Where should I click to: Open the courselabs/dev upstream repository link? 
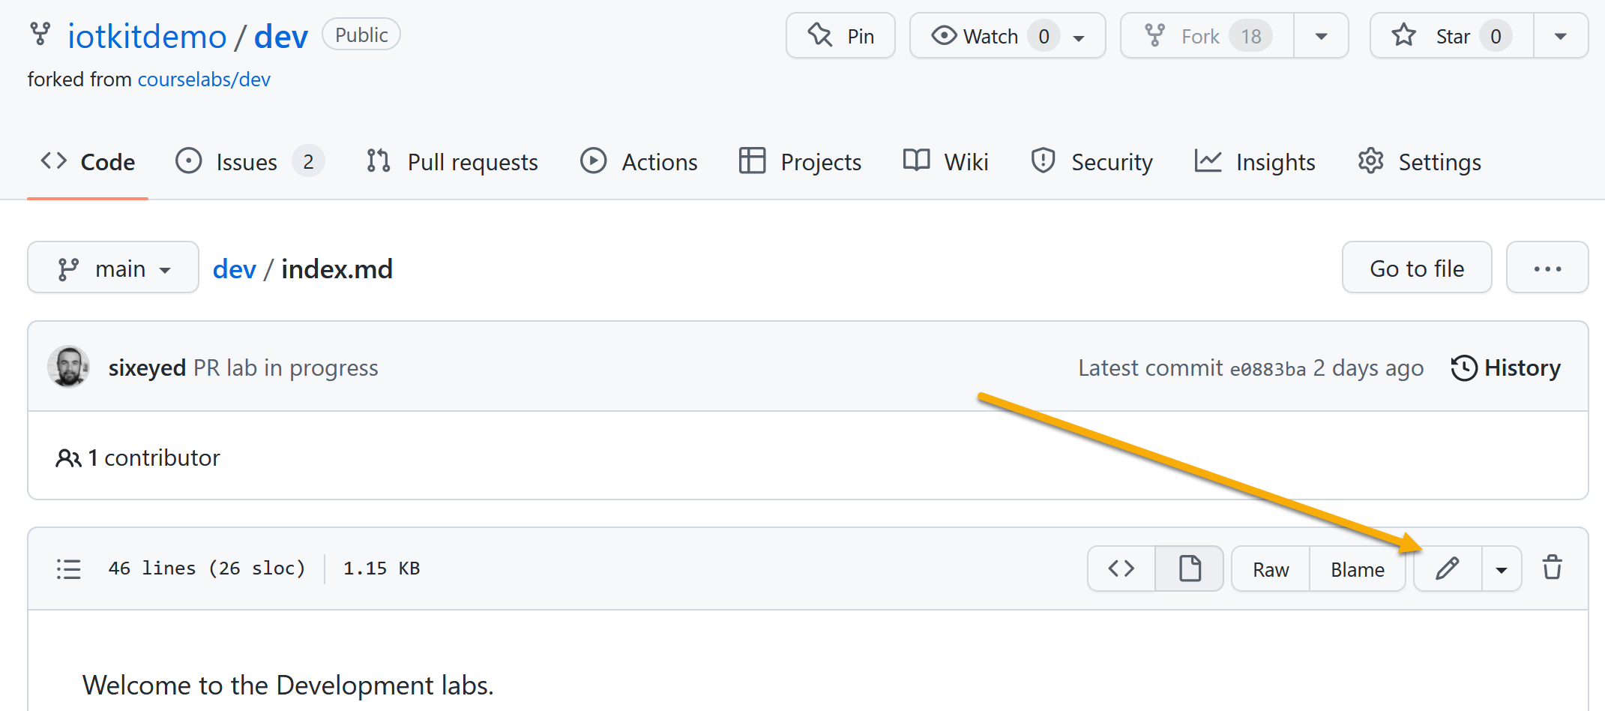[x=204, y=79]
